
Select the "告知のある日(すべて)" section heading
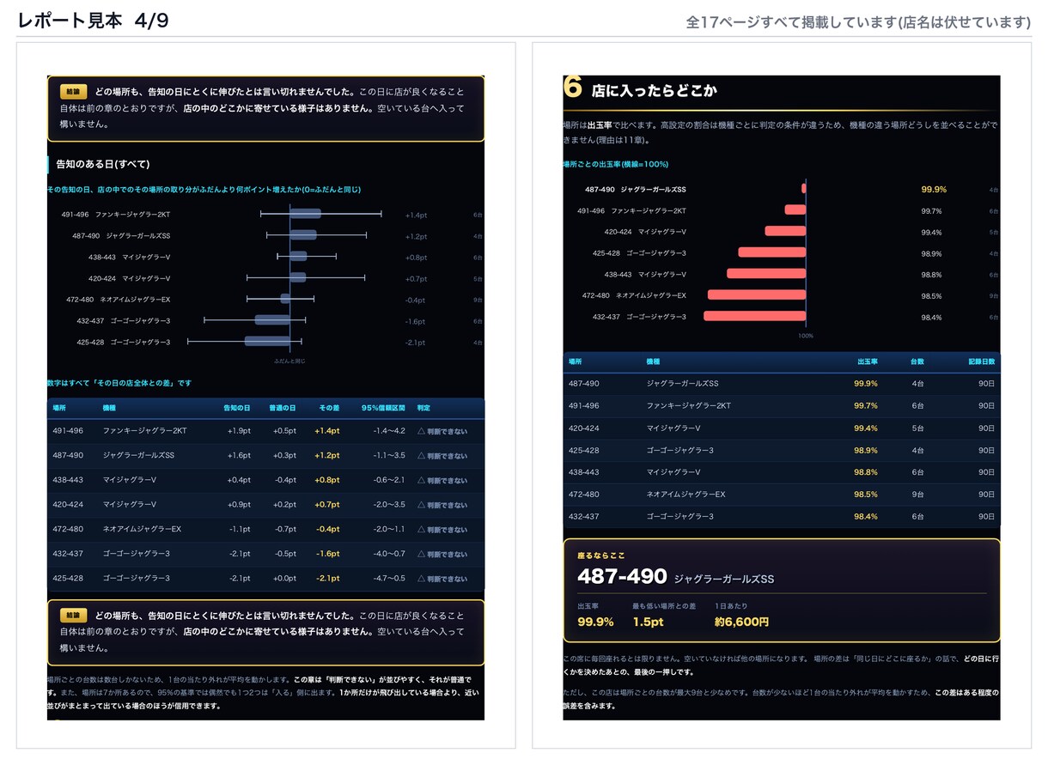coord(103,164)
